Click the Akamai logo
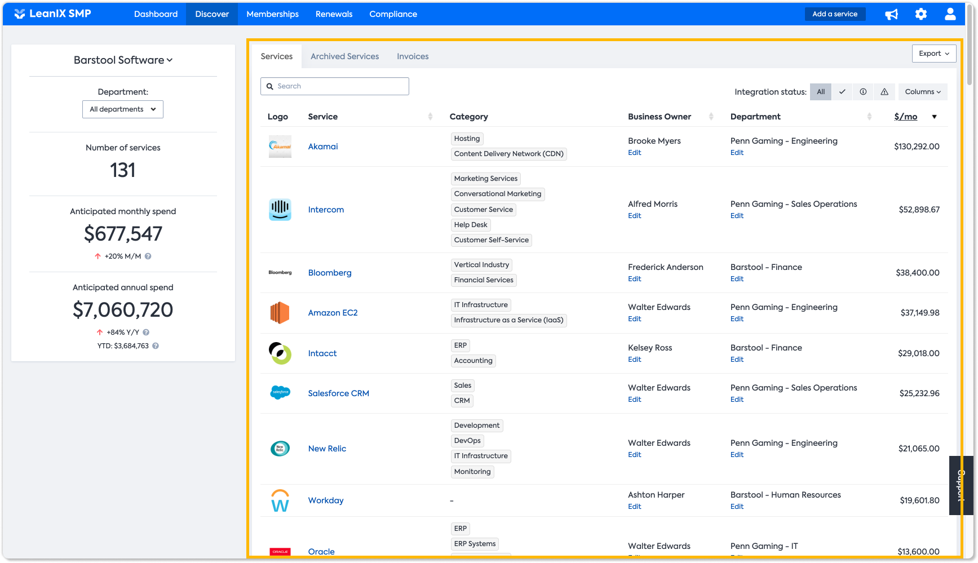The image size is (978, 563). tap(280, 147)
